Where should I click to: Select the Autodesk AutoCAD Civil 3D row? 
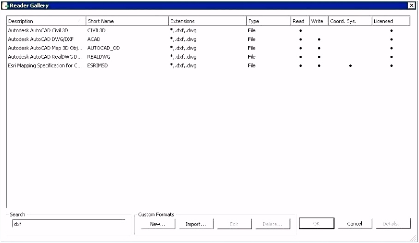click(x=208, y=30)
